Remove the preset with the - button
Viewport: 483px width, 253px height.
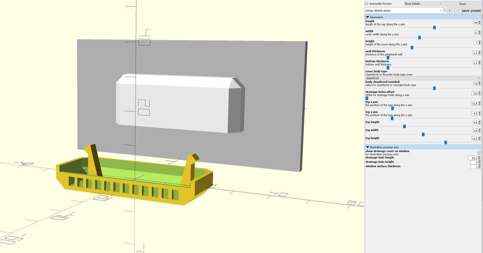(456, 10)
